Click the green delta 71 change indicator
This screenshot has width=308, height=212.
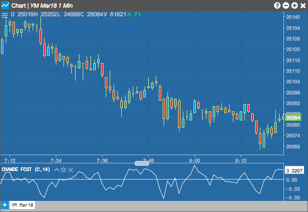pyautogui.click(x=134, y=14)
